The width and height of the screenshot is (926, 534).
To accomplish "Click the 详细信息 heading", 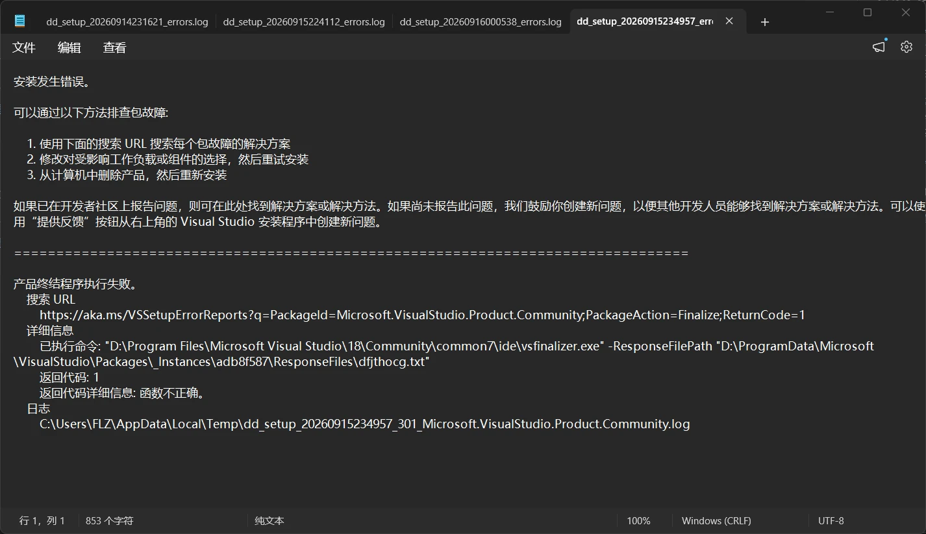I will pyautogui.click(x=50, y=331).
